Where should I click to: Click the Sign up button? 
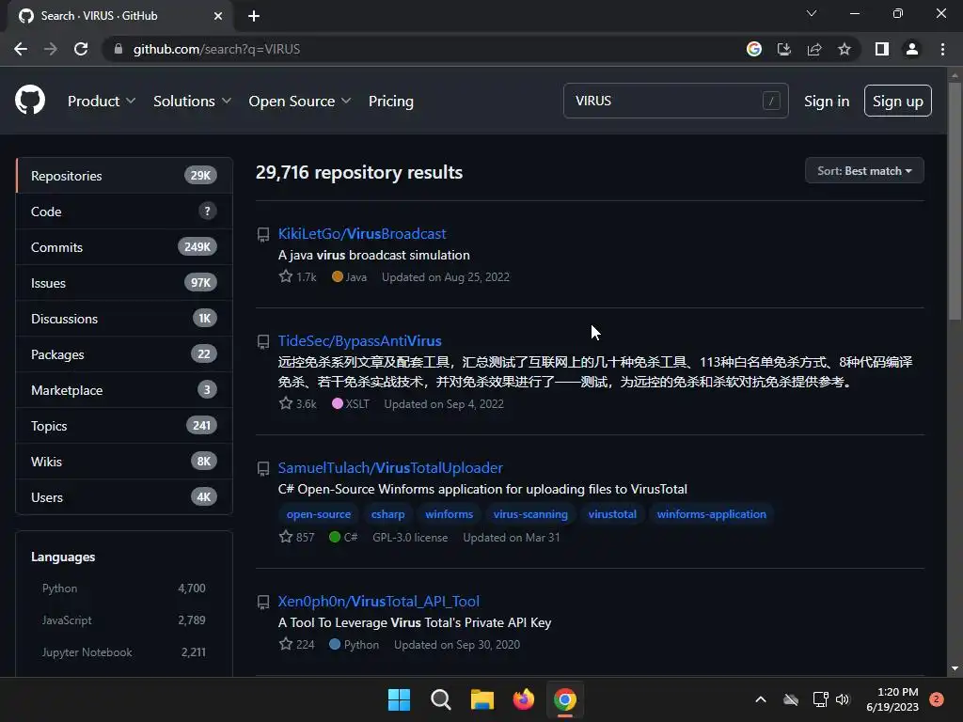tap(897, 101)
